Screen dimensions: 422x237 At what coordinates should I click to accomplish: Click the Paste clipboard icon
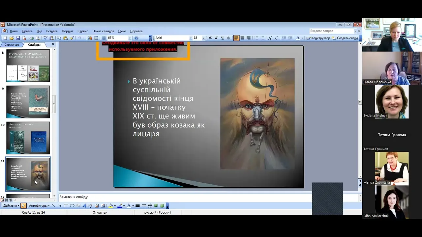65,38
